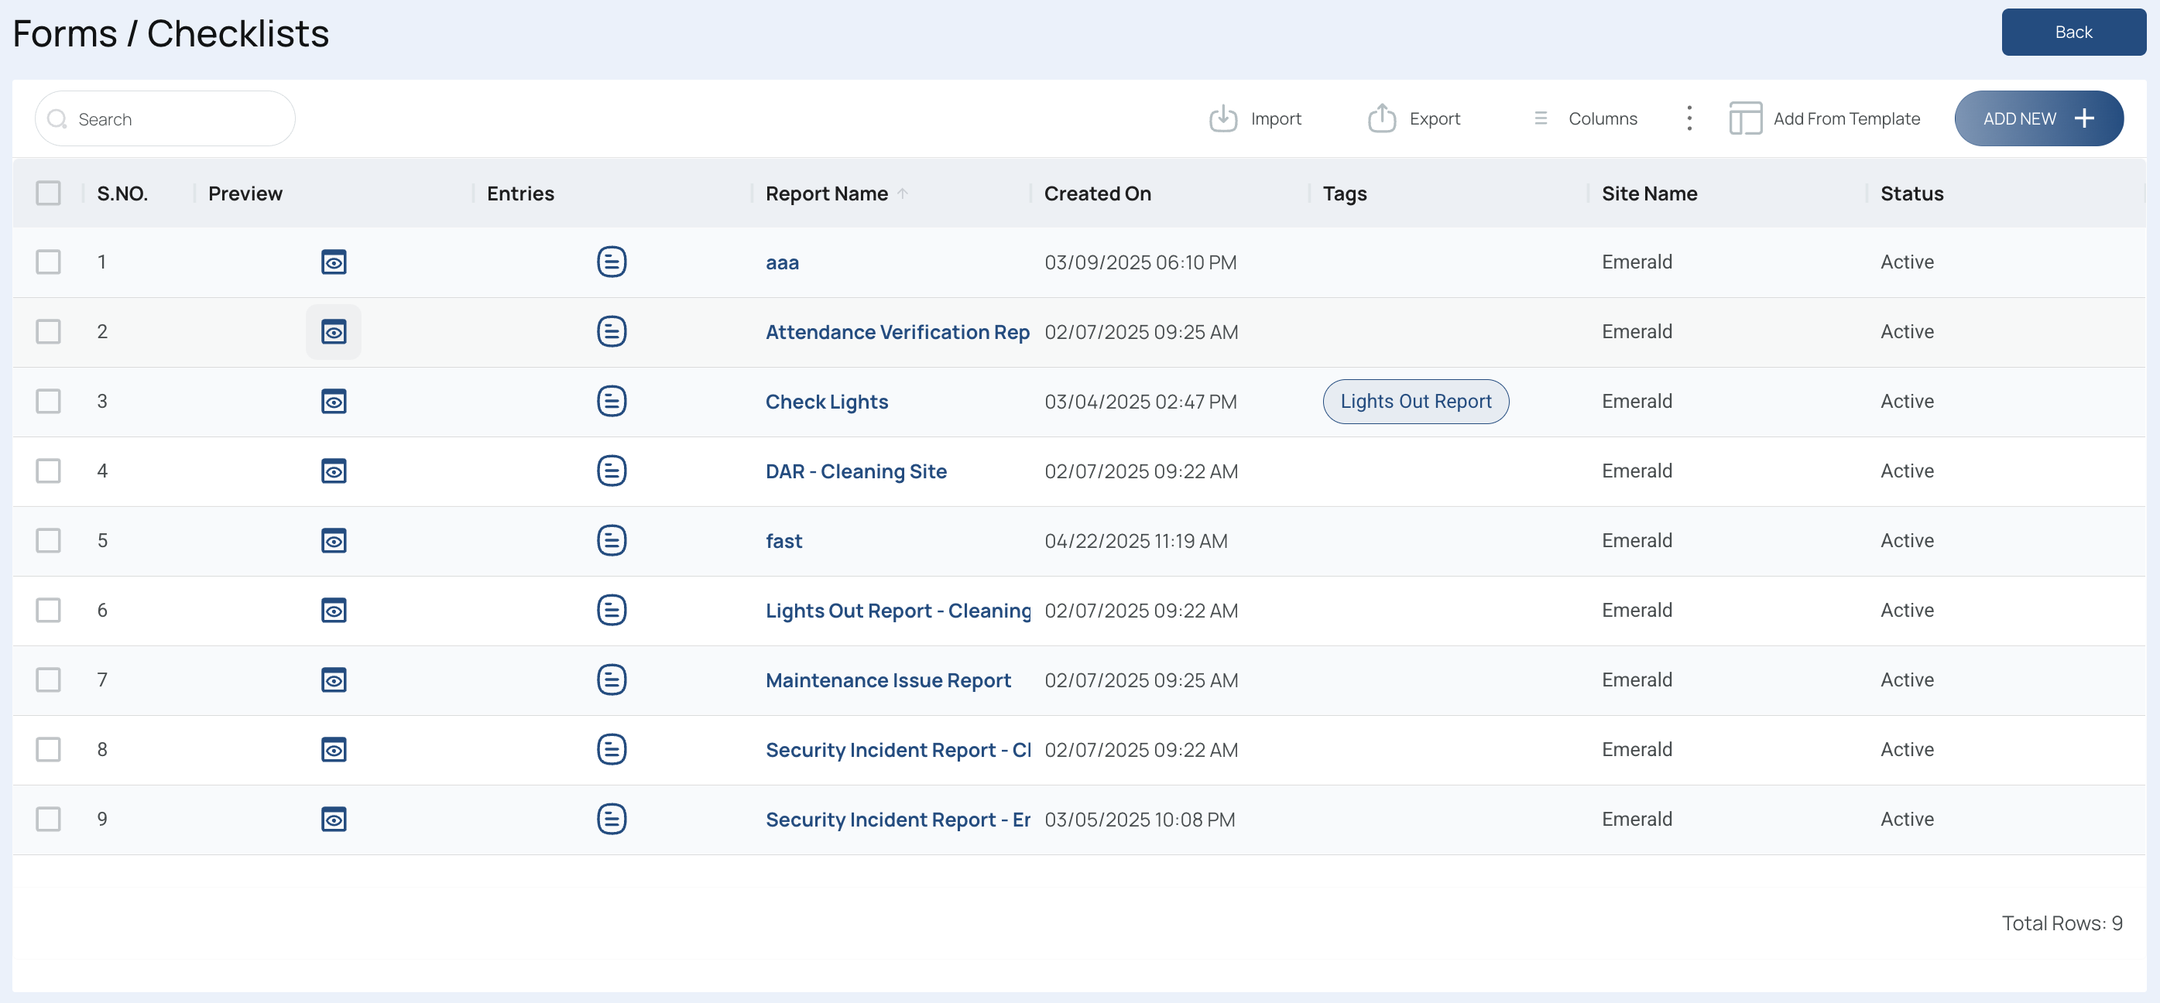Click the Import label text
Image resolution: width=2160 pixels, height=1003 pixels.
tap(1275, 119)
